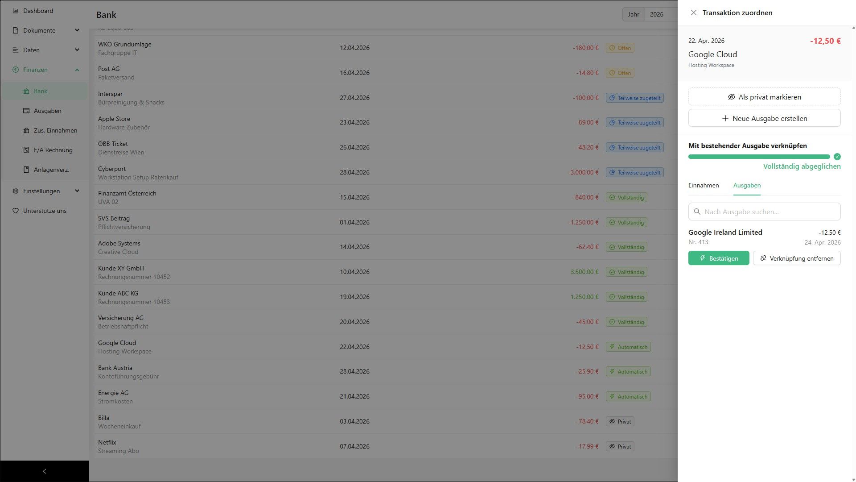Viewport: 856px width, 482px height.
Task: Collapse the sidebar with the arrow
Action: tap(44, 471)
